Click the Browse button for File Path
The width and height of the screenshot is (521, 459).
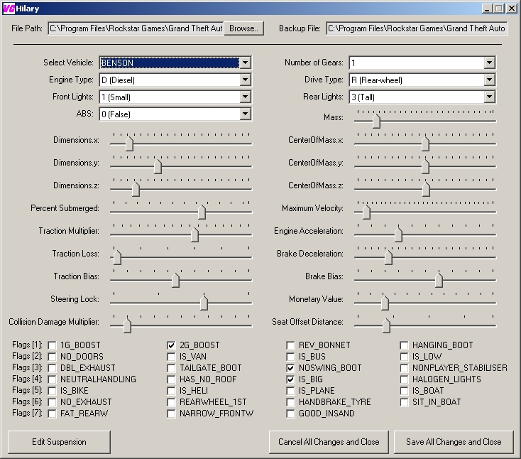click(x=244, y=28)
